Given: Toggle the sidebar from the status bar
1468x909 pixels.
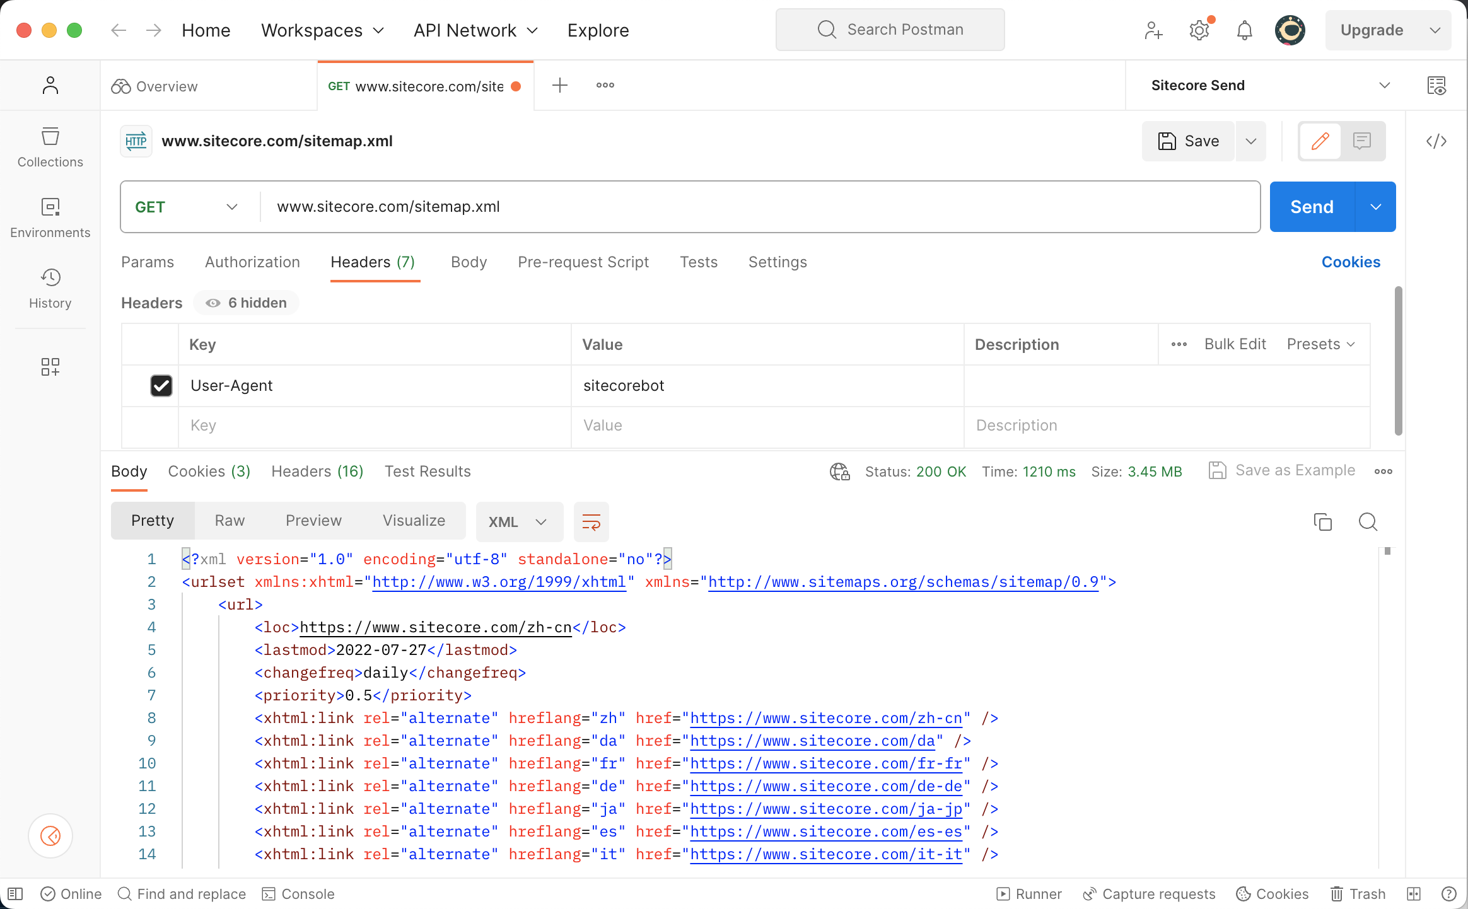Looking at the screenshot, I should click(15, 894).
